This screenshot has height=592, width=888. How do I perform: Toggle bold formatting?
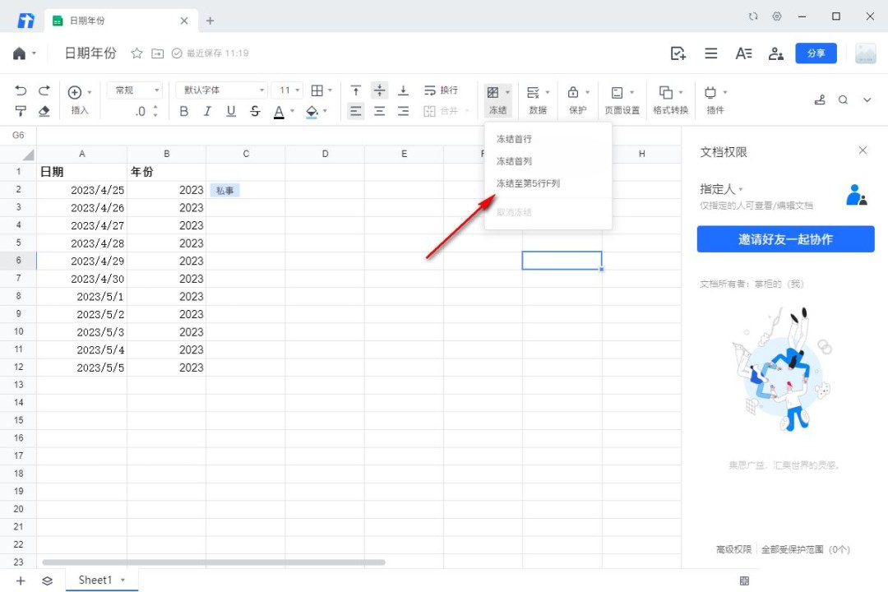(184, 111)
